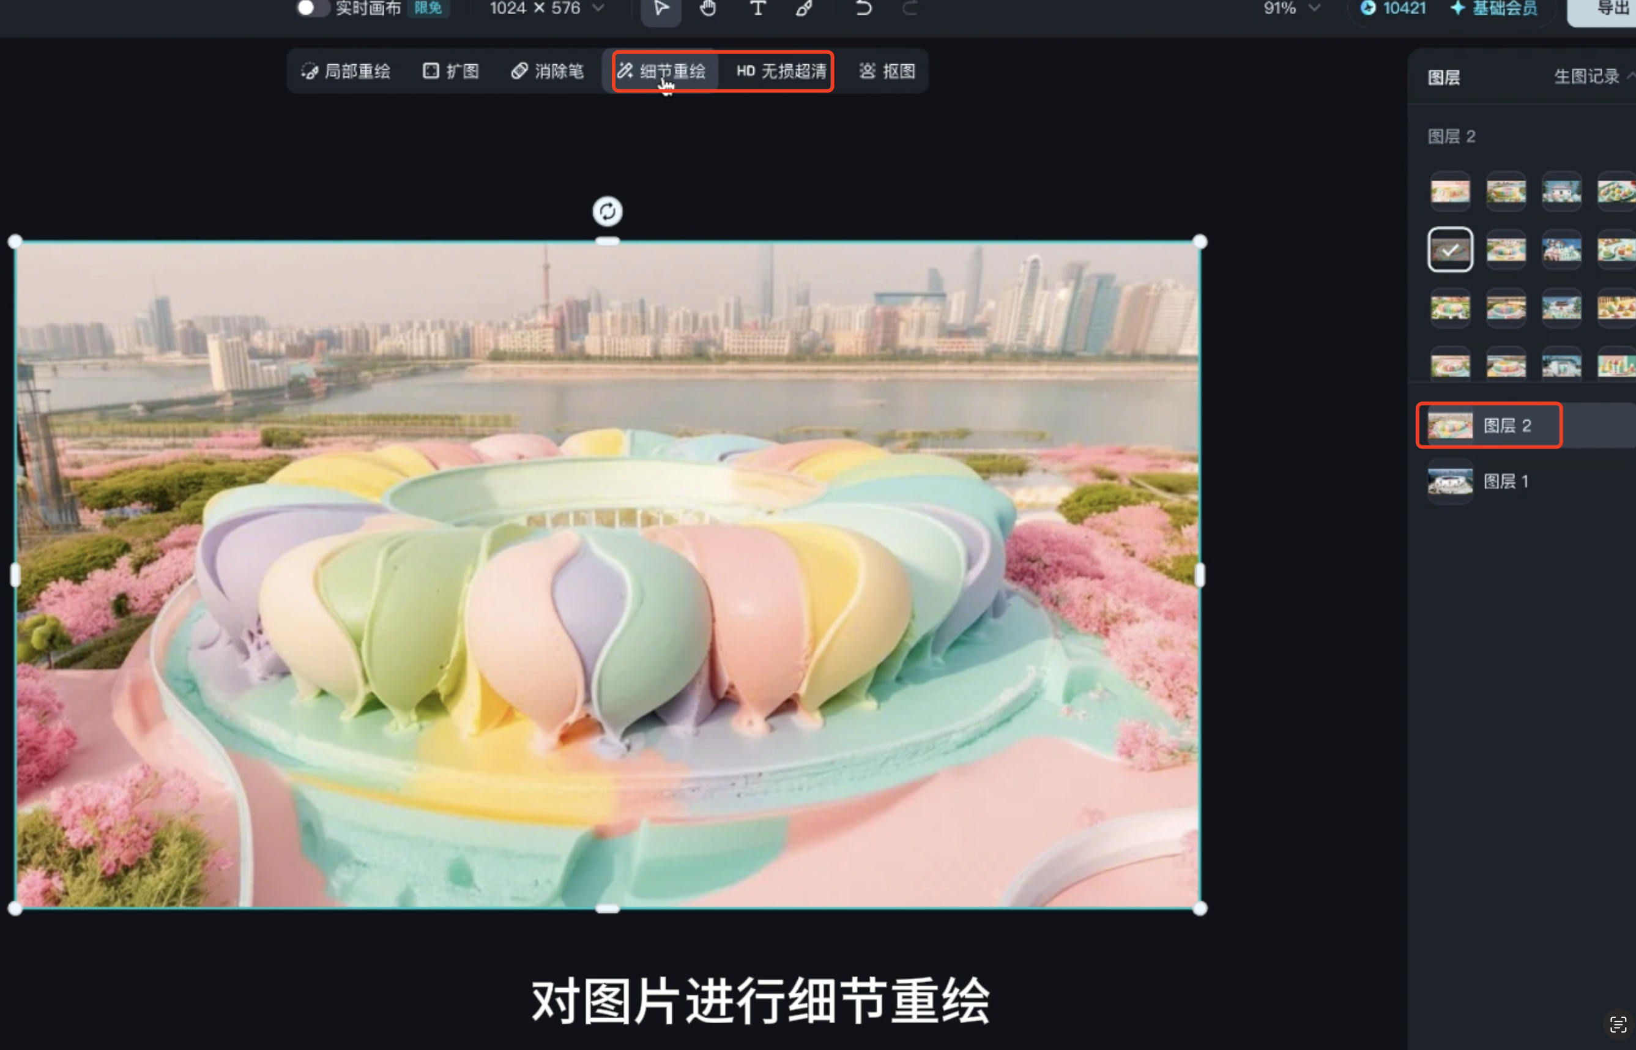Pick the second thumbnail in the second row

pos(1506,250)
